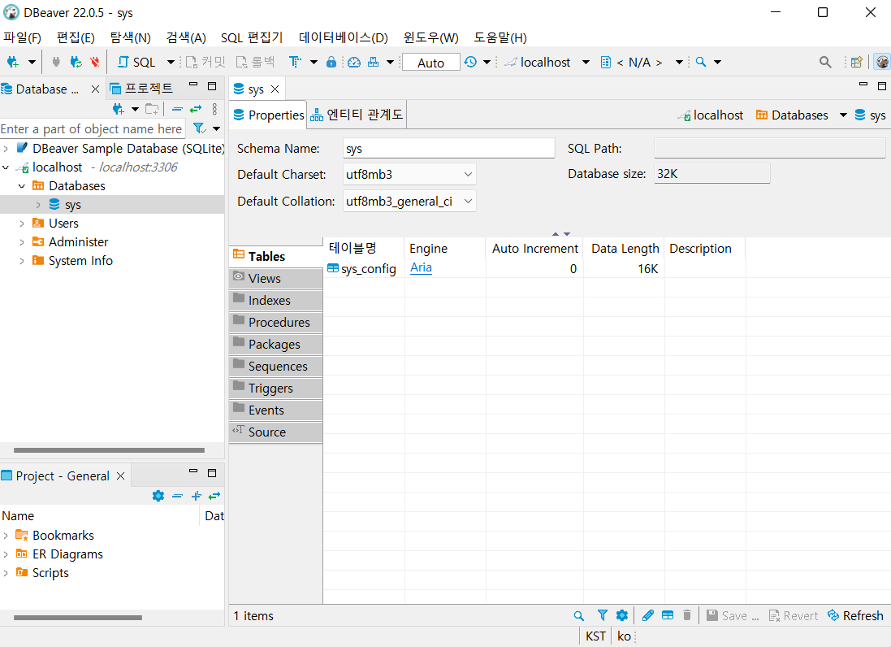Click the Auto commit mode field
Image resolution: width=891 pixels, height=647 pixels.
[x=430, y=63]
